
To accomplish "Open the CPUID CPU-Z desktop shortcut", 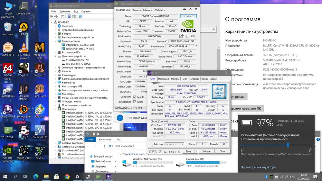I will tap(8, 111).
